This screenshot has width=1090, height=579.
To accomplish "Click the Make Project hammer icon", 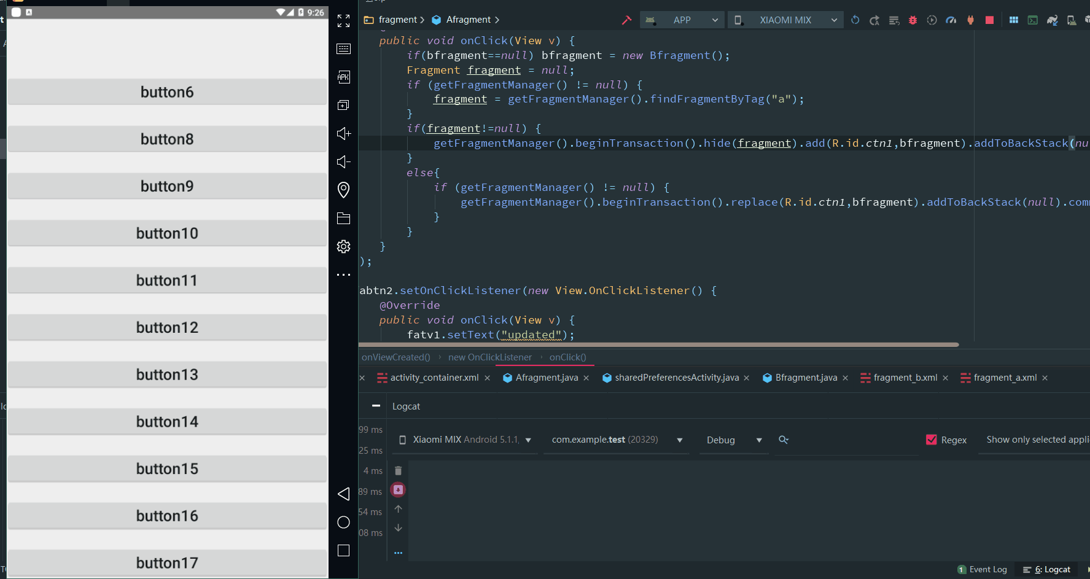I will [x=626, y=20].
